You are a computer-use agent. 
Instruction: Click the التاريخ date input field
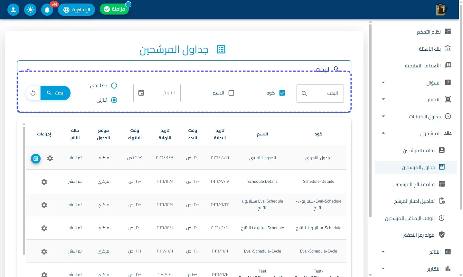pos(157,93)
